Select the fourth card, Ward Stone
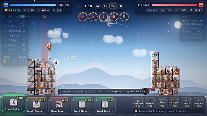This screenshot has width=207, height=116. click(82, 105)
